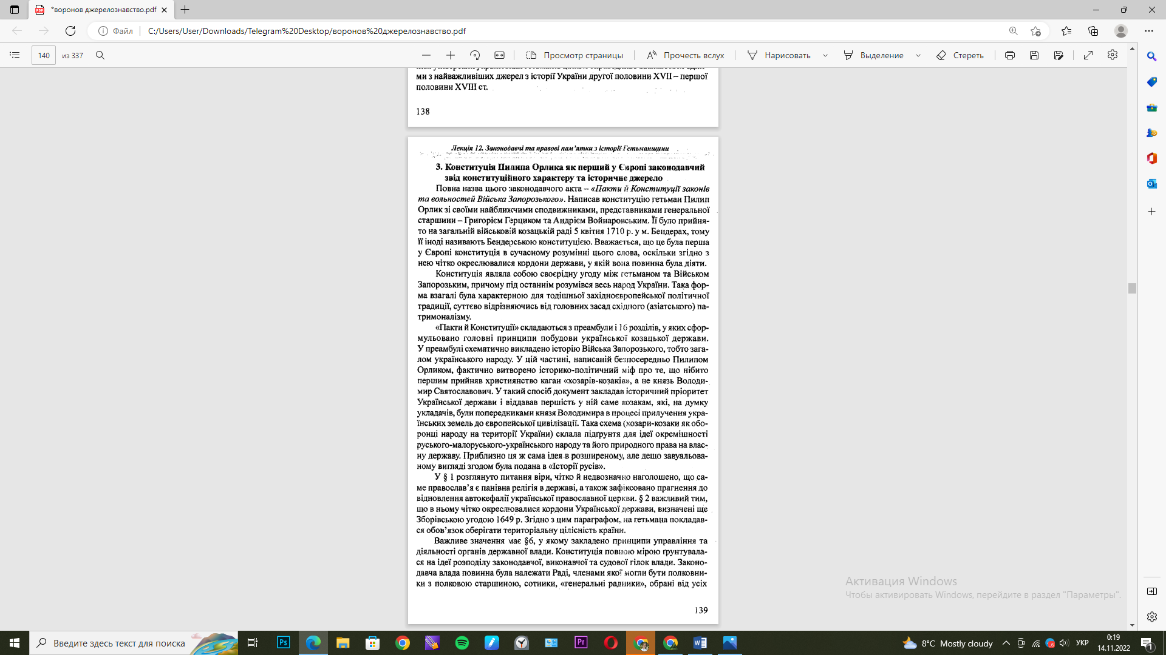
Task: Reload the current page
Action: tap(70, 31)
